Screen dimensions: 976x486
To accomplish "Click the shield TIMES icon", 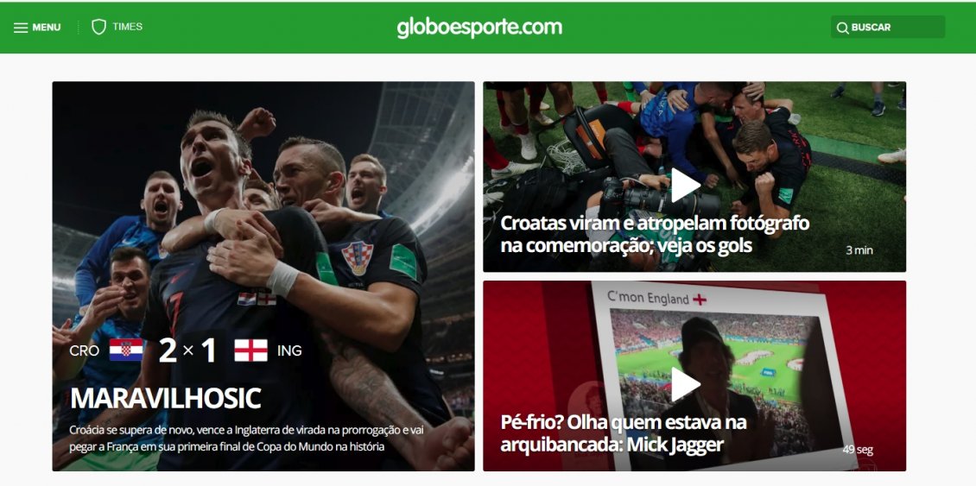I will tap(98, 27).
